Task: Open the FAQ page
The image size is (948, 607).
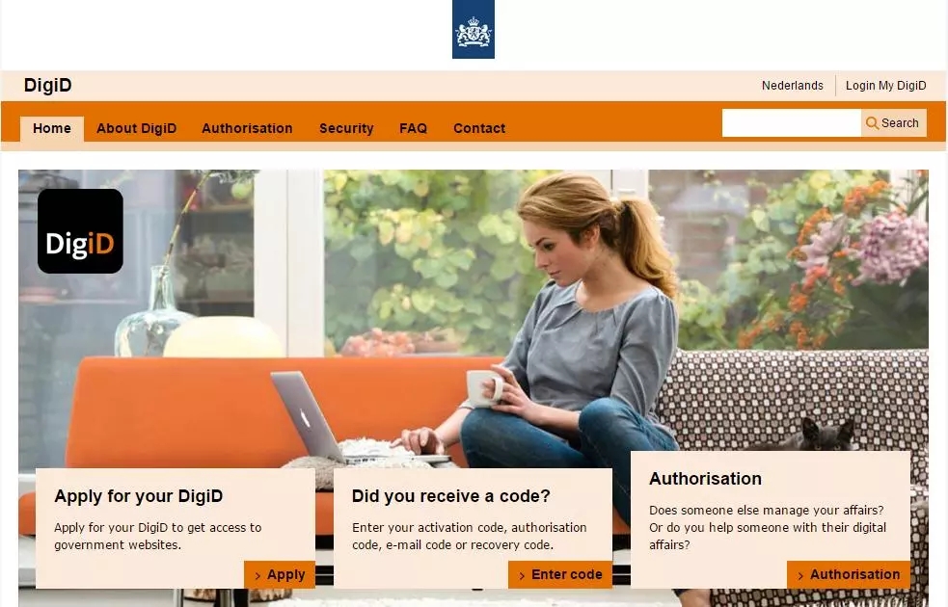Action: coord(414,129)
